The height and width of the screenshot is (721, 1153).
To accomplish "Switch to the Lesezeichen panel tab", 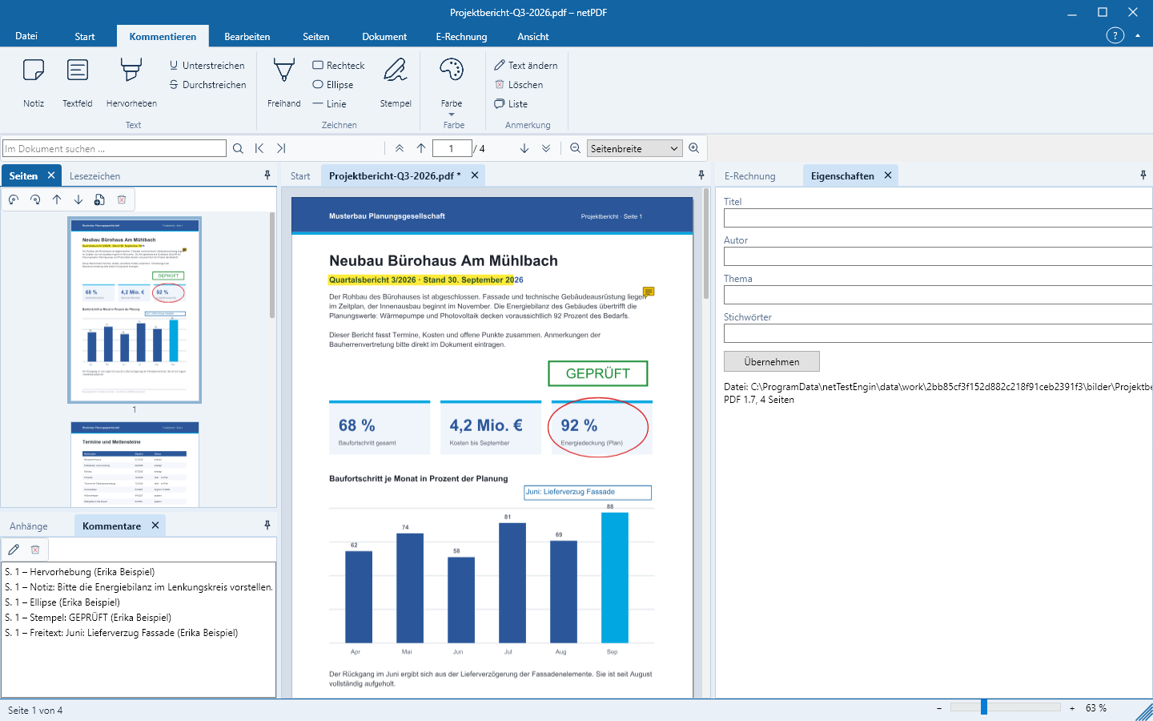I will pos(94,176).
